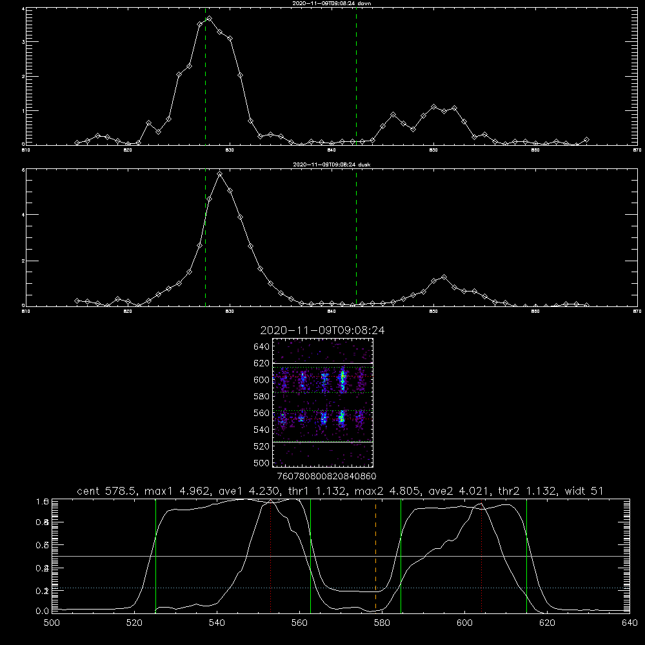This screenshot has width=645, height=645.
Task: Click the 'widt 51' value
Action: [x=584, y=491]
